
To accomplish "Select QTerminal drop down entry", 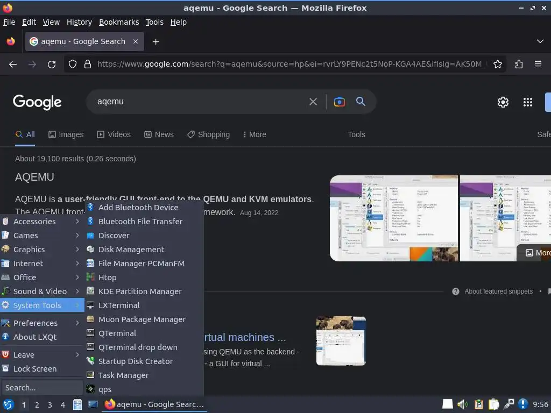I will click(144, 347).
